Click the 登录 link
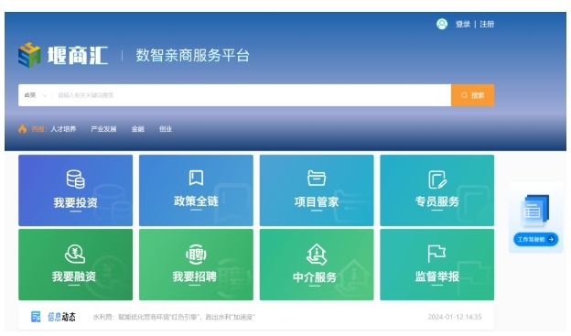Screen dimensions: 571x336 coord(463,24)
